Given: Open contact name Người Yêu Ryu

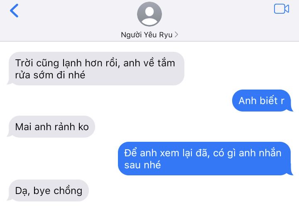Looking at the screenshot, I should 147,35.
